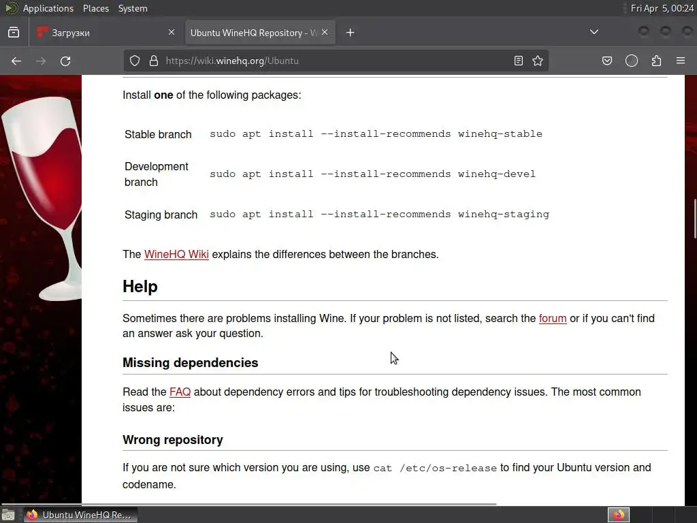697x523 pixels.
Task: Open Save to Pocket icon
Action: point(606,61)
